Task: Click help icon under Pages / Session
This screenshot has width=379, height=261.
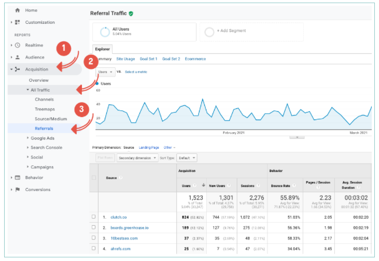Action: [318, 187]
